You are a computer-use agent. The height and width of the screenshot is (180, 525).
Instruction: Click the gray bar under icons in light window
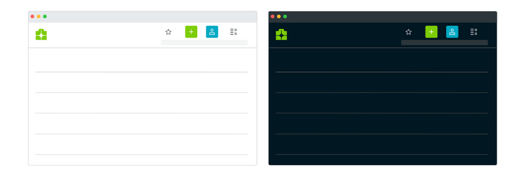click(204, 43)
